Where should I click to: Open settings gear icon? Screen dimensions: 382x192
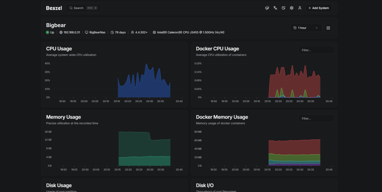[x=292, y=8]
